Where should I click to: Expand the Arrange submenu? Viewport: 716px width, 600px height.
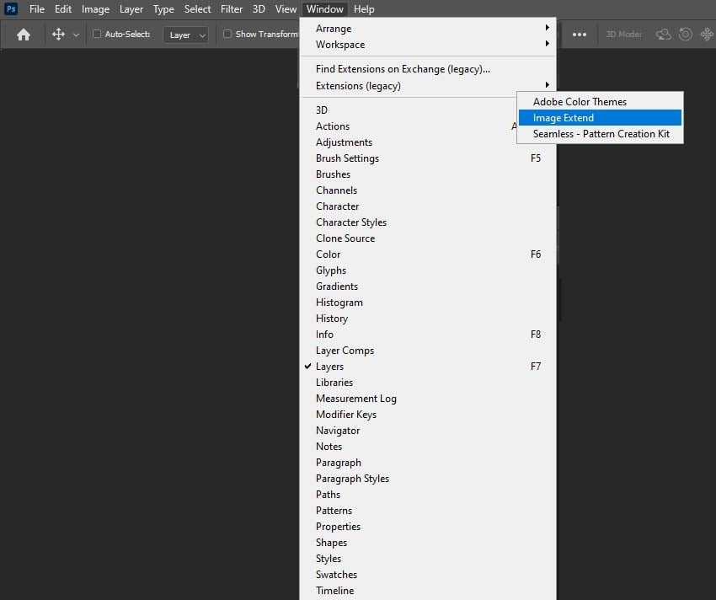[428, 29]
